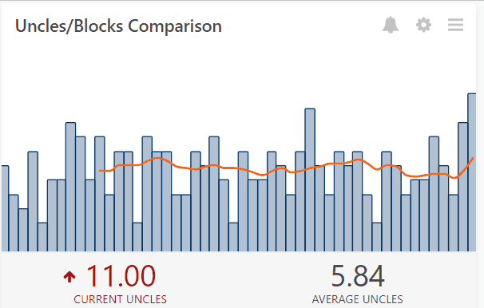The width and height of the screenshot is (484, 308).
Task: Click the red up arrow trend indicator
Action: (69, 277)
